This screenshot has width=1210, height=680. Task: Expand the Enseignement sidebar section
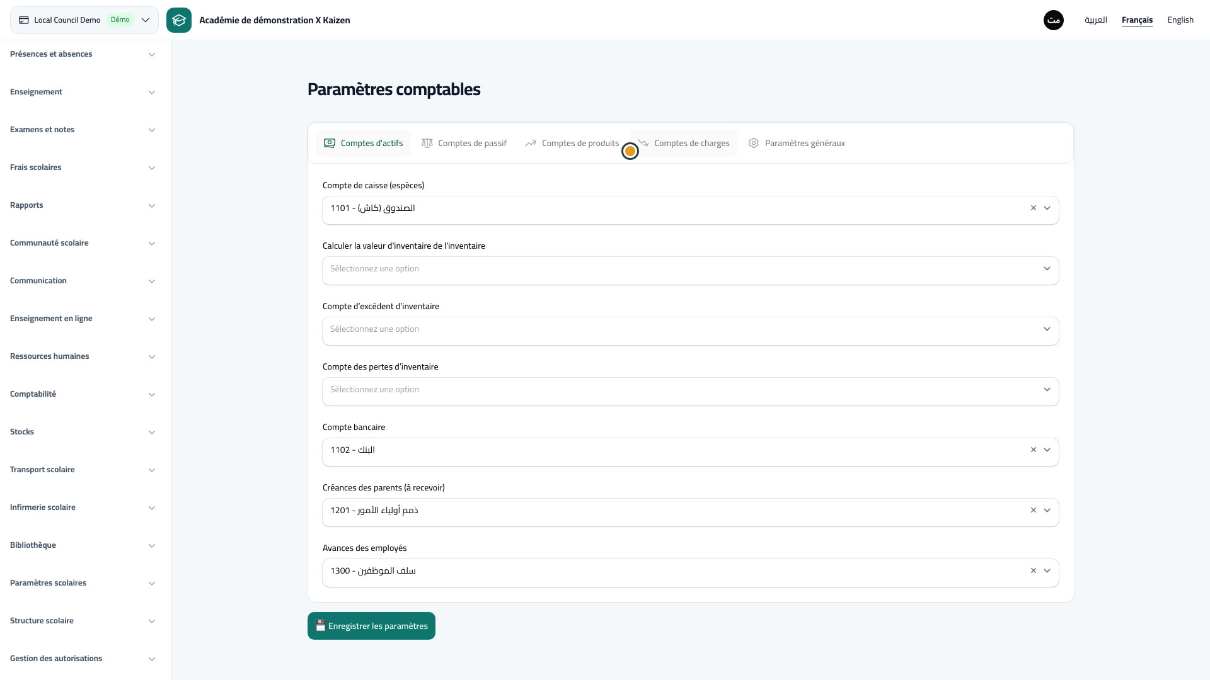point(83,92)
